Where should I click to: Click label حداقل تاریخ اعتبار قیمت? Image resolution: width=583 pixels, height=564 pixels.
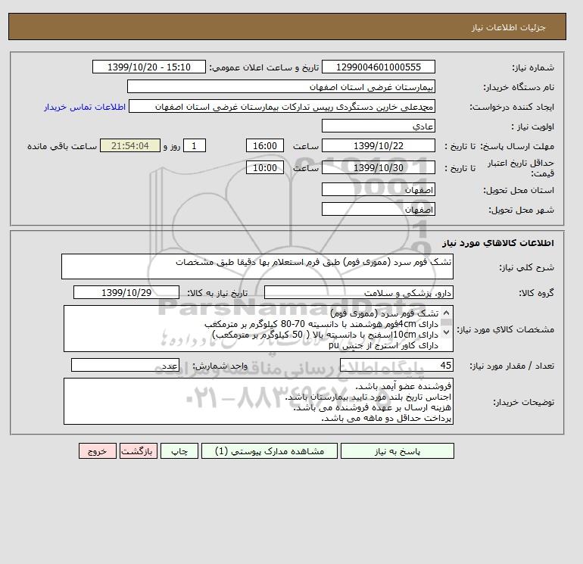click(521, 168)
